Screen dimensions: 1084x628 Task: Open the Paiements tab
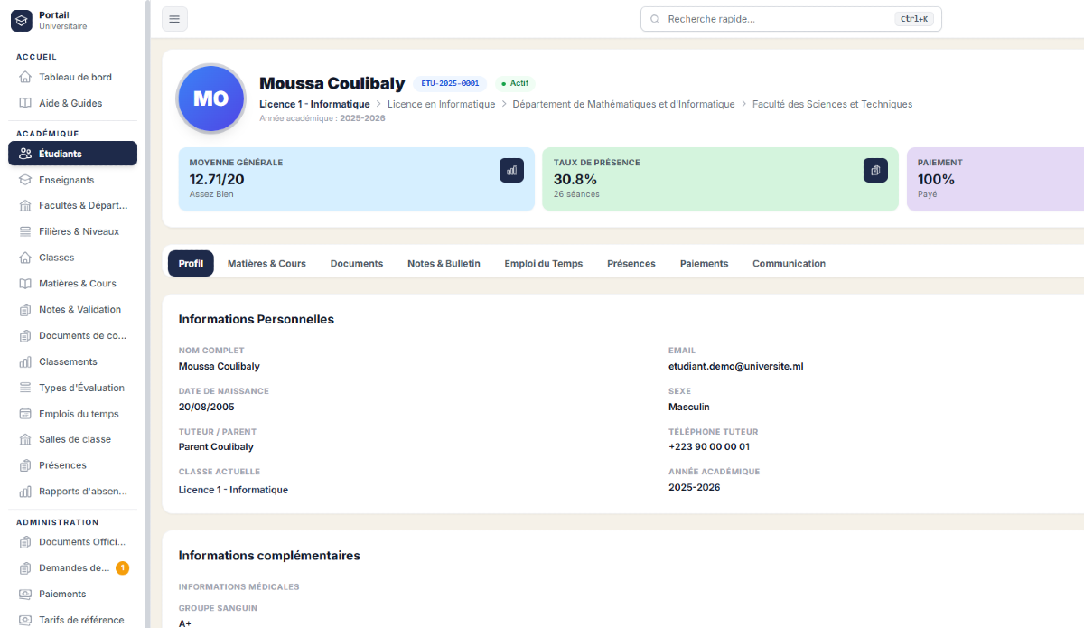(x=704, y=264)
